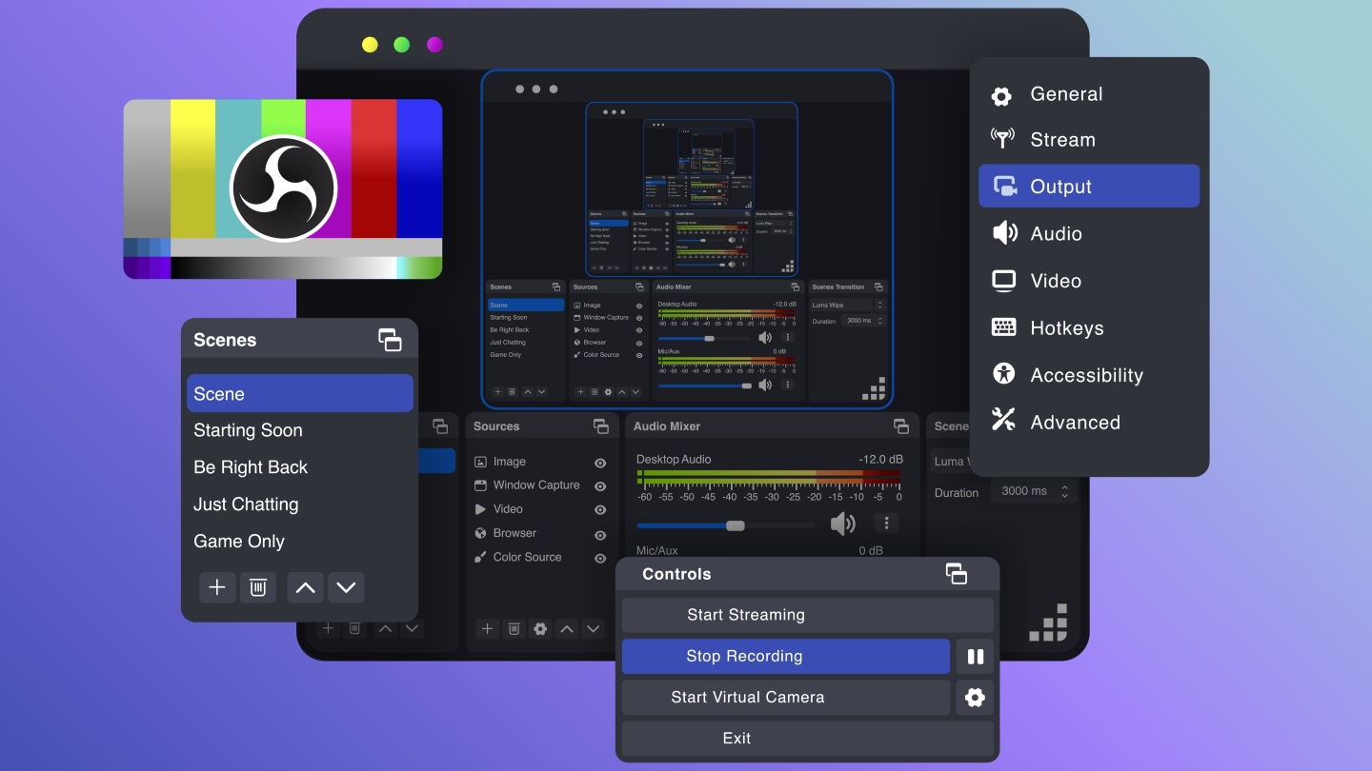Increase transition duration with the stepper
The width and height of the screenshot is (1372, 771).
coord(1065,486)
